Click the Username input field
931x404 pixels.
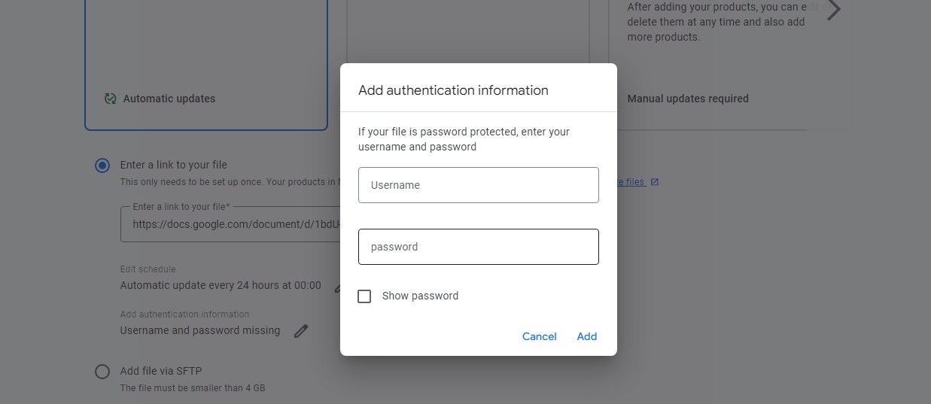pyautogui.click(x=479, y=185)
